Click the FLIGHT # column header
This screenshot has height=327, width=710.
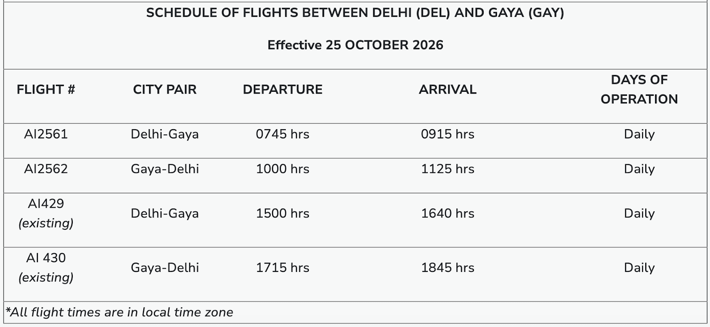(46, 90)
